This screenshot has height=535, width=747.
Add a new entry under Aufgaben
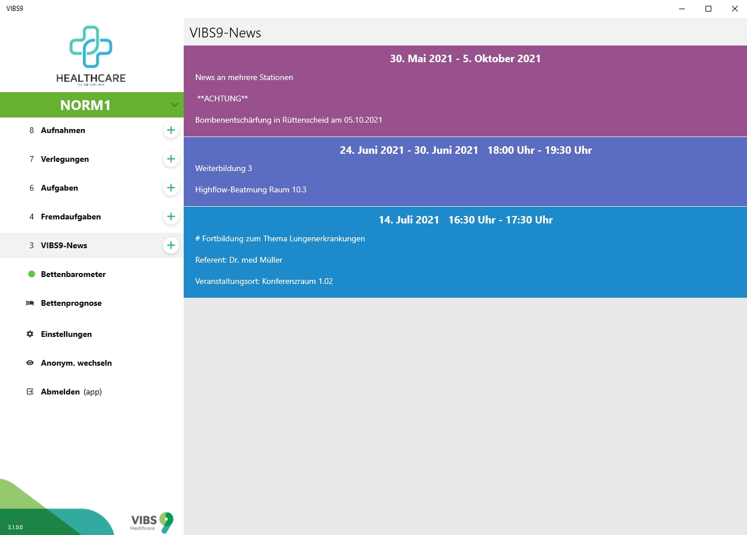coord(171,188)
